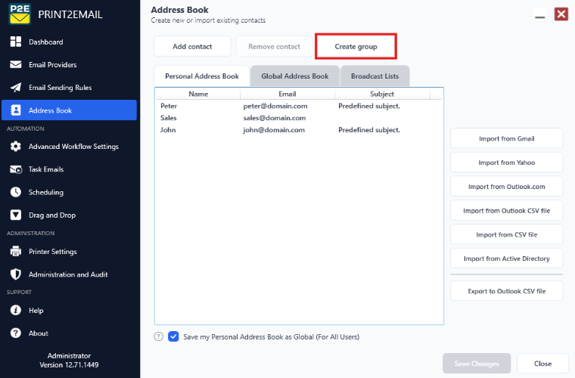The height and width of the screenshot is (378, 575).
Task: Click Predefined subject cell in Peter's row
Action: (369, 106)
